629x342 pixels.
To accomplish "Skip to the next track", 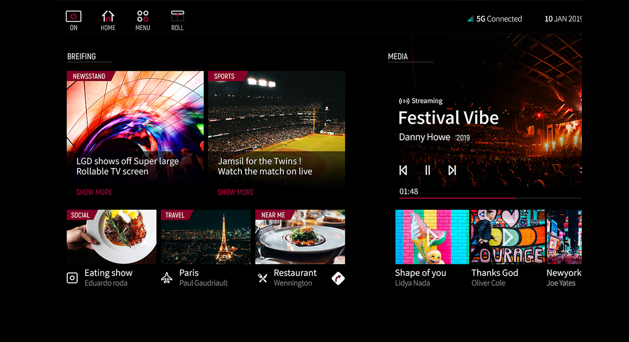I will [x=452, y=170].
